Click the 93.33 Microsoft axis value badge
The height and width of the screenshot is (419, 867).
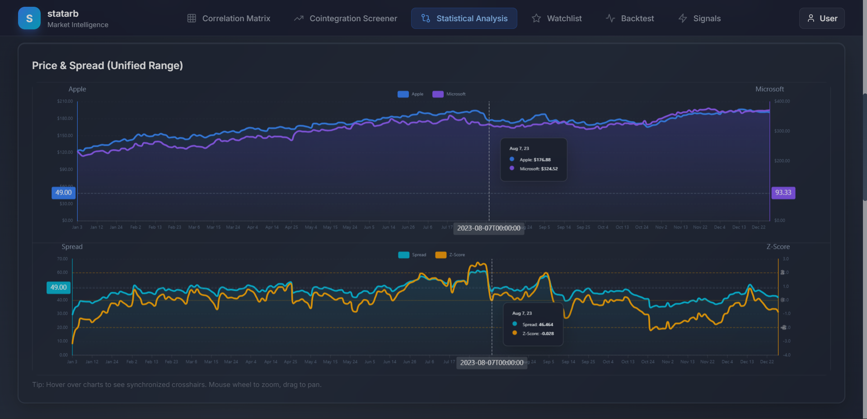[783, 192]
